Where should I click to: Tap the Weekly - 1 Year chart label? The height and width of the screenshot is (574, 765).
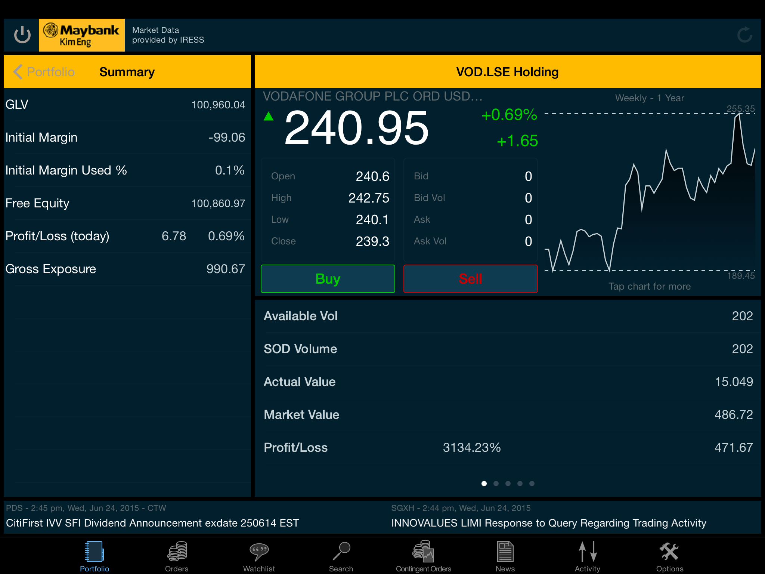(650, 98)
